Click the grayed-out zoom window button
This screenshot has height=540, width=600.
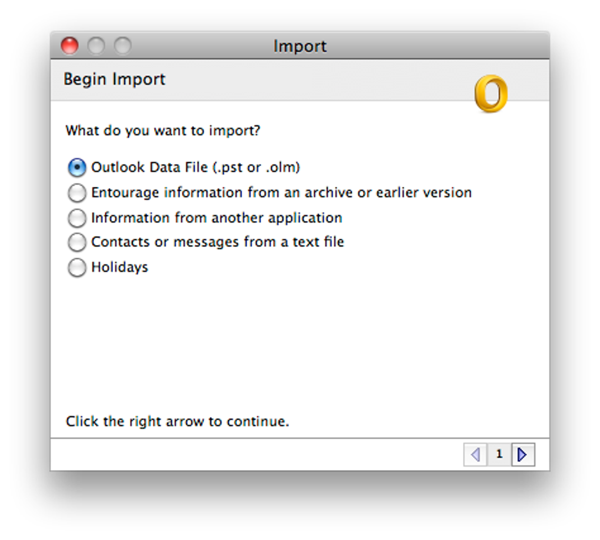point(123,46)
